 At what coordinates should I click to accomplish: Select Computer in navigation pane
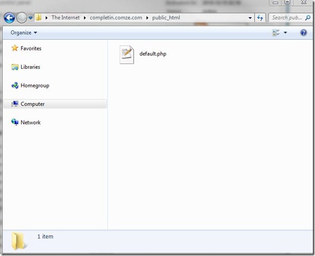55,104
